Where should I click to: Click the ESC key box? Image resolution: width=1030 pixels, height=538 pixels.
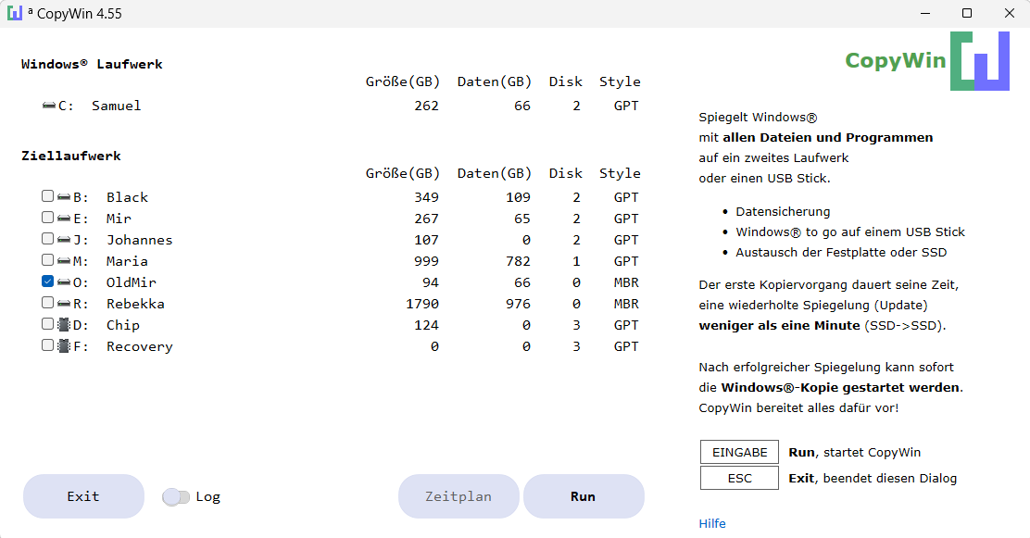tap(739, 479)
